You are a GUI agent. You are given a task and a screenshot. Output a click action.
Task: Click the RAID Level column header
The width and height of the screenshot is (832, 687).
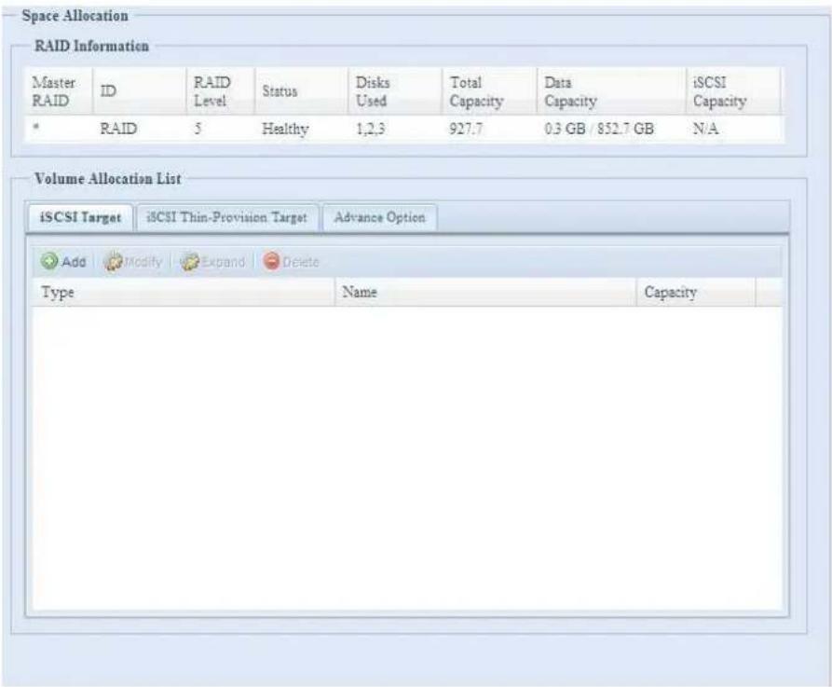pyautogui.click(x=221, y=91)
